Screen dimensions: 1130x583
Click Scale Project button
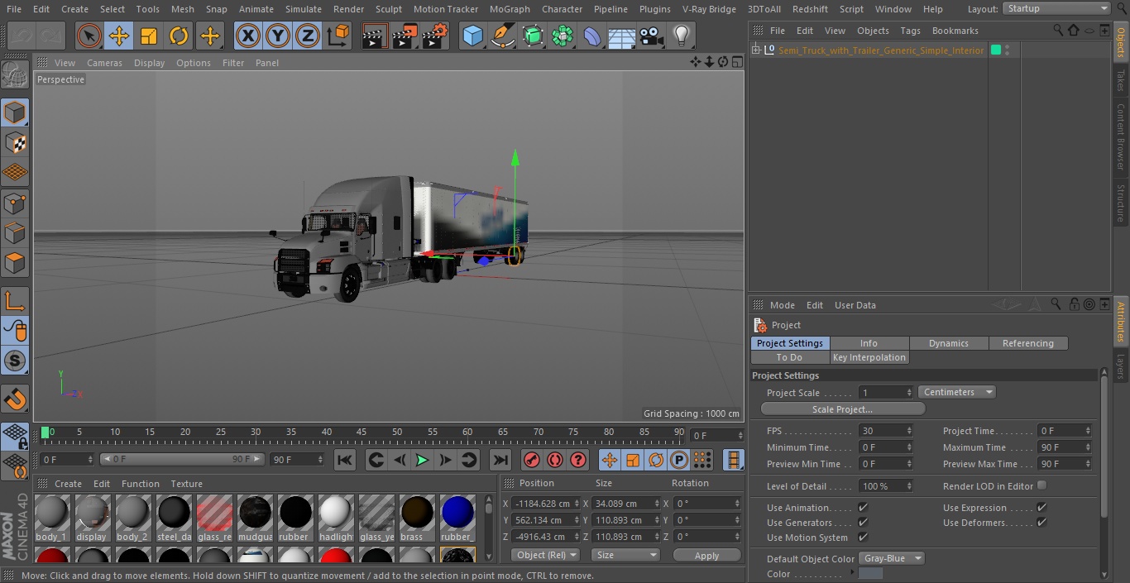coord(842,409)
